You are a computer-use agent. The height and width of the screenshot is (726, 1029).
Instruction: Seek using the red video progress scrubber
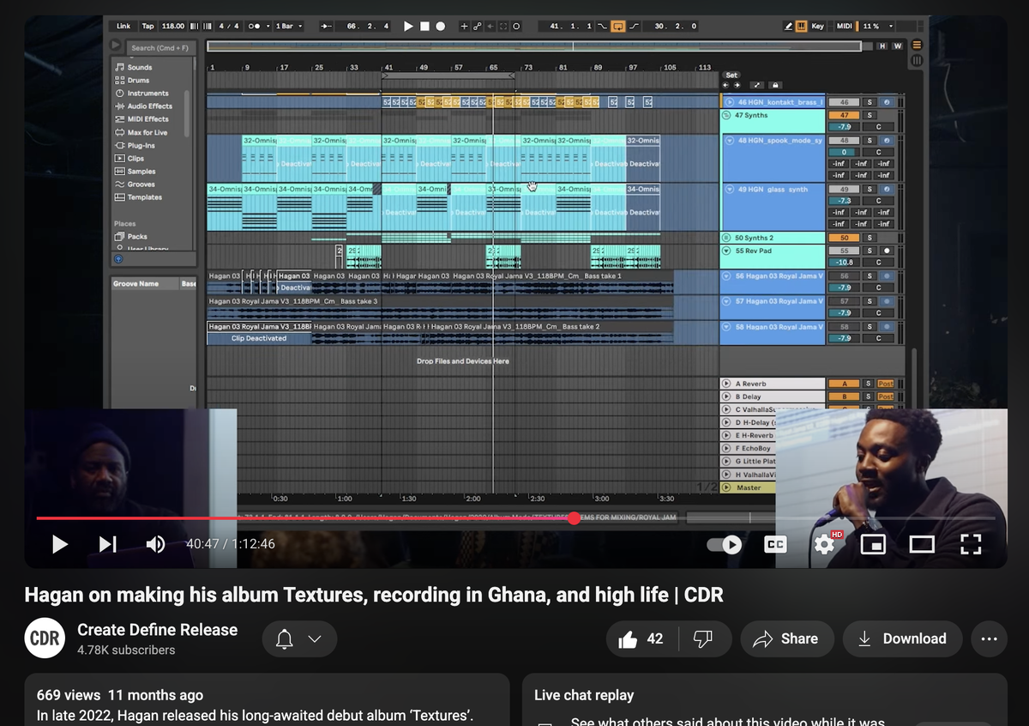click(574, 518)
